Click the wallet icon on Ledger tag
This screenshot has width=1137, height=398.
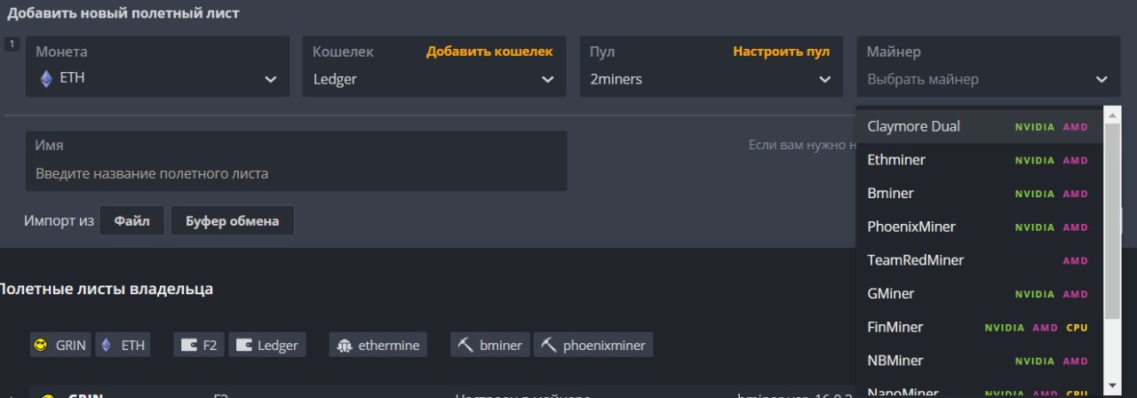pos(243,346)
